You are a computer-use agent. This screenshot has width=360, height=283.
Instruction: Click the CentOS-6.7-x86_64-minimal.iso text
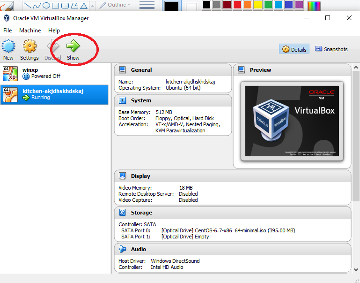[230, 230]
